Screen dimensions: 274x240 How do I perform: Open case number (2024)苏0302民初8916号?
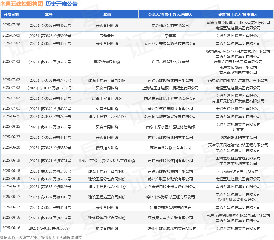tap(49, 197)
